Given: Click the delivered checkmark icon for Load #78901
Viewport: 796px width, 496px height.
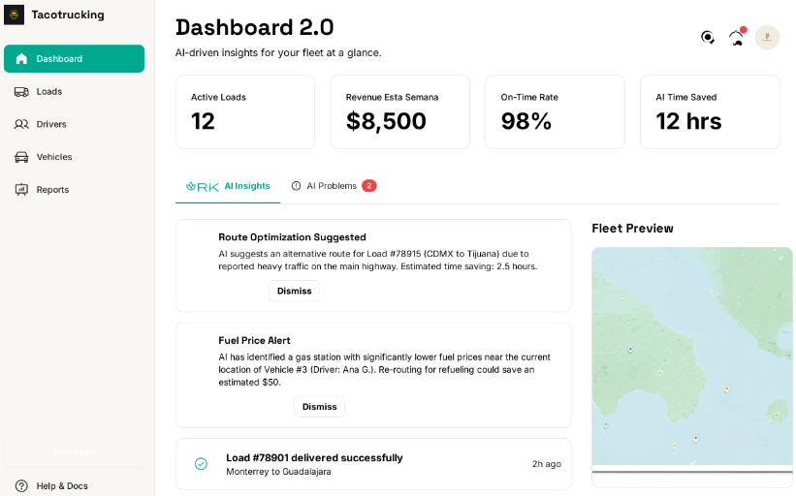Looking at the screenshot, I should [201, 464].
